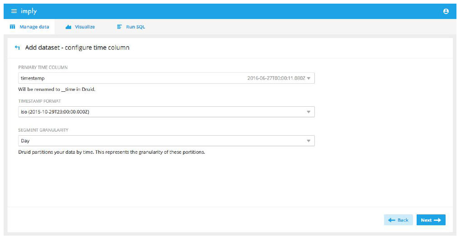Viewport: 461px width, 237px height.
Task: Click the right arrow icon on Next
Action: click(437, 220)
